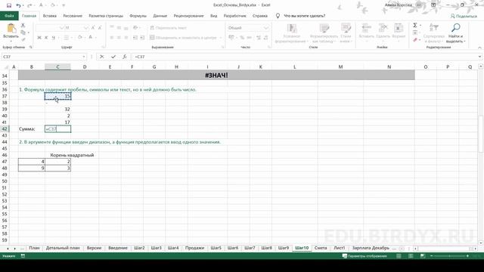The width and height of the screenshot is (484, 272).
Task: Open the Файл (File) tab
Action: coord(9,16)
